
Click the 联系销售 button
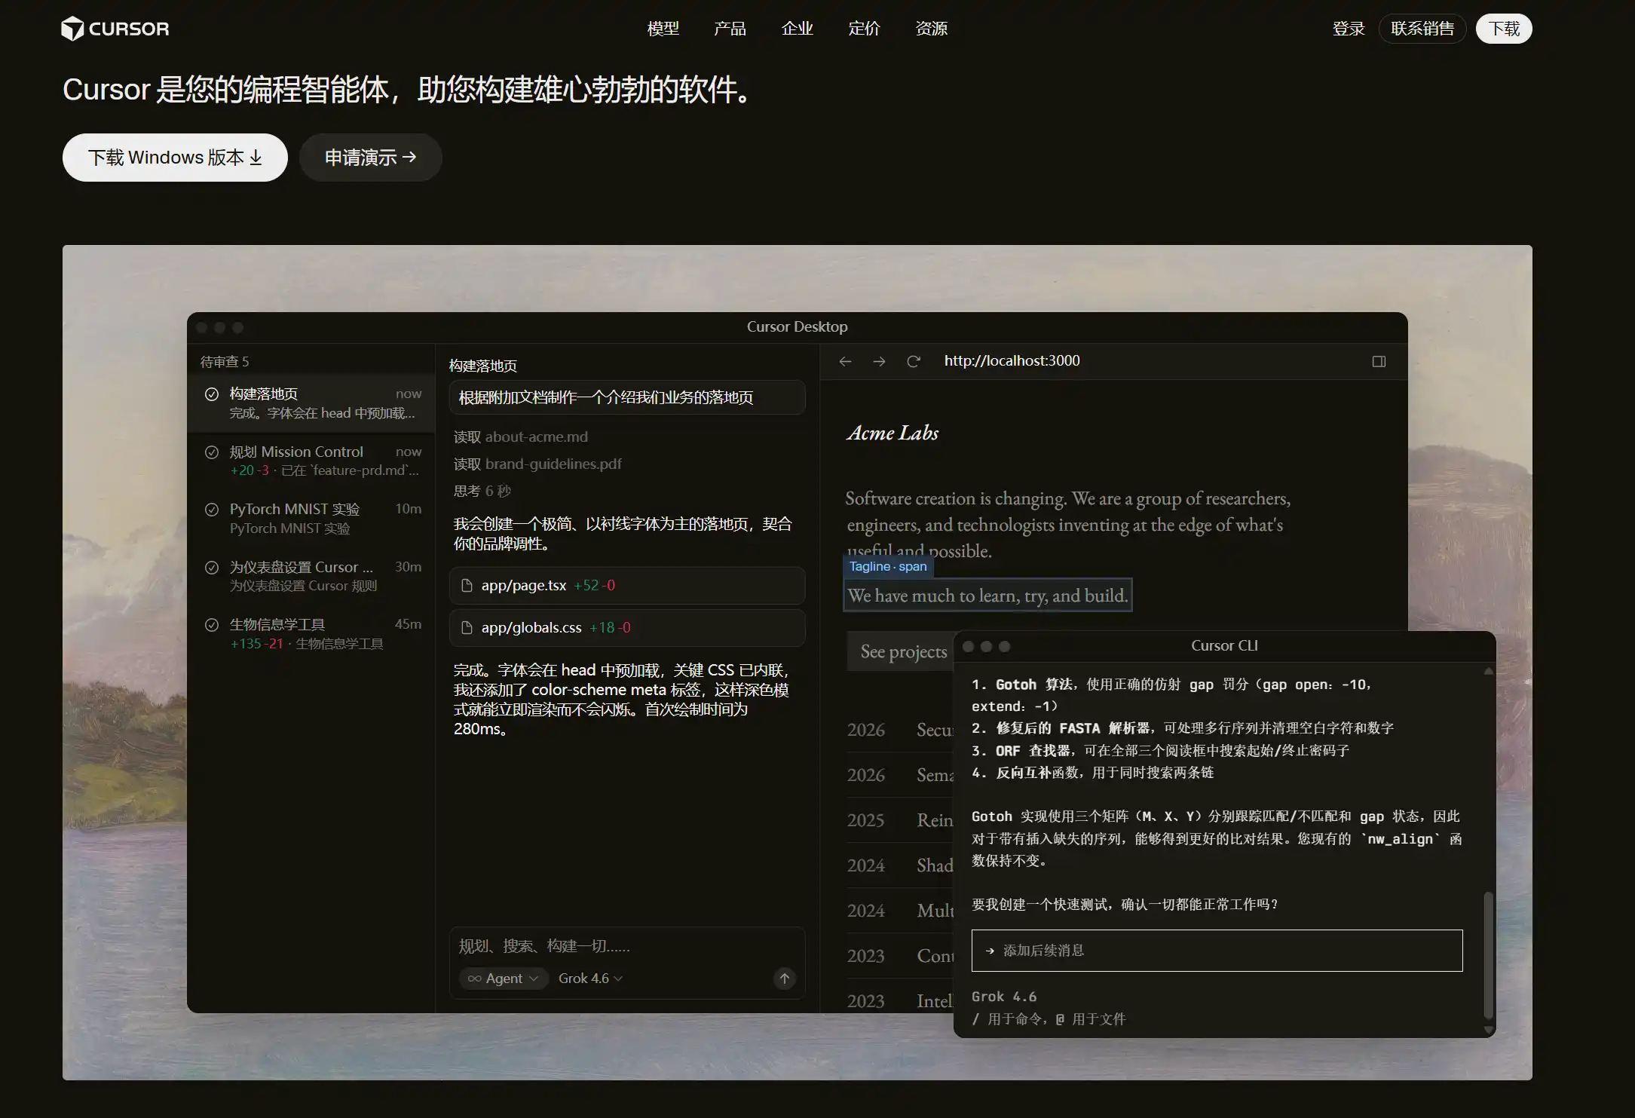point(1422,29)
